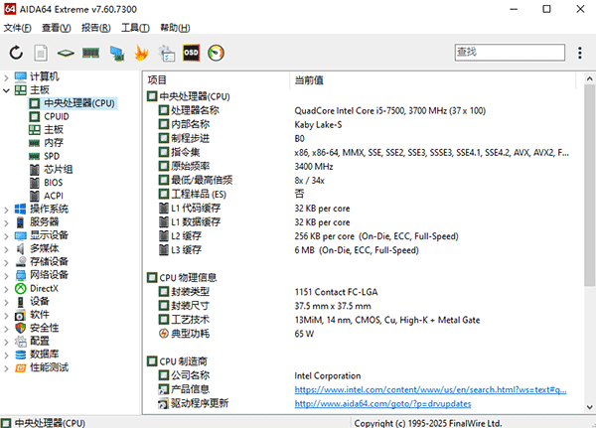
Task: Open the OSD panel icon
Action: [x=191, y=53]
